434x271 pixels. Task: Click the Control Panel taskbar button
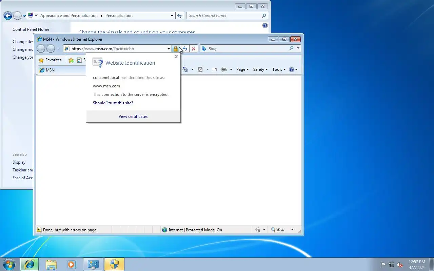click(x=93, y=264)
